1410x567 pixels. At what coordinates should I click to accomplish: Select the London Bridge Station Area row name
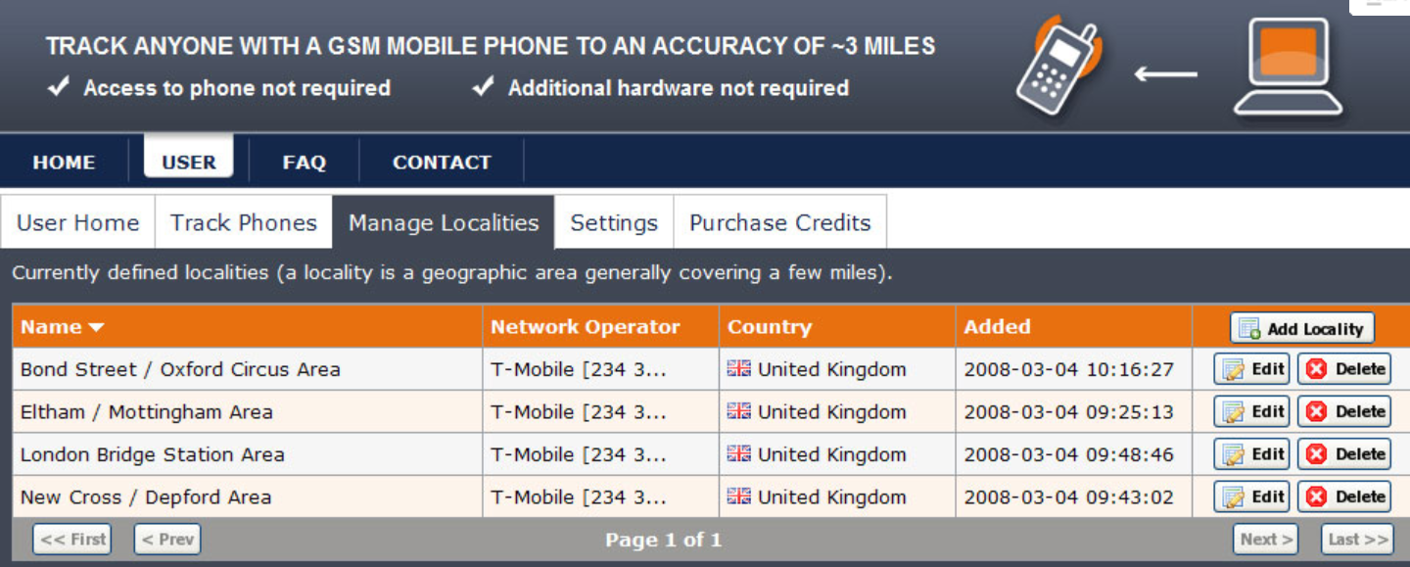[x=153, y=454]
